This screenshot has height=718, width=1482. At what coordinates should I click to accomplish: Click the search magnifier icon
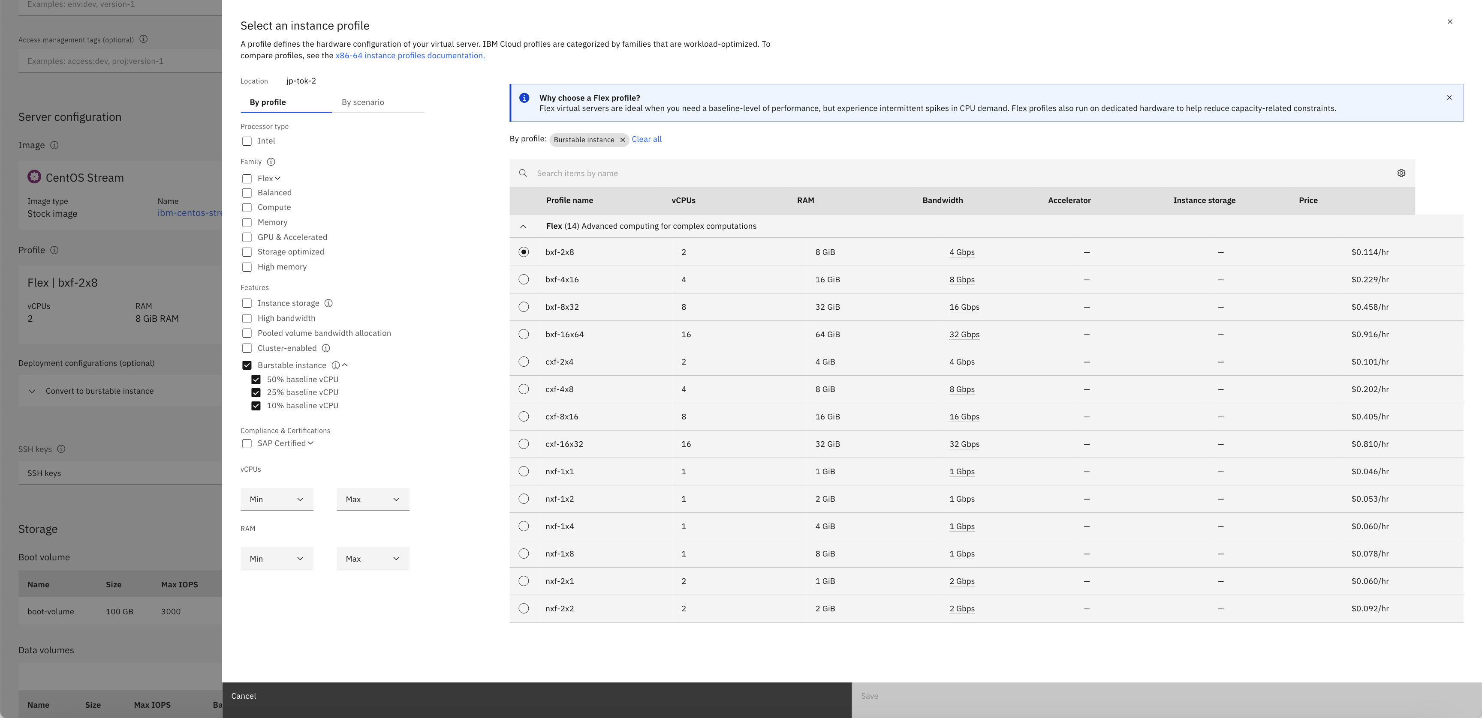(523, 173)
